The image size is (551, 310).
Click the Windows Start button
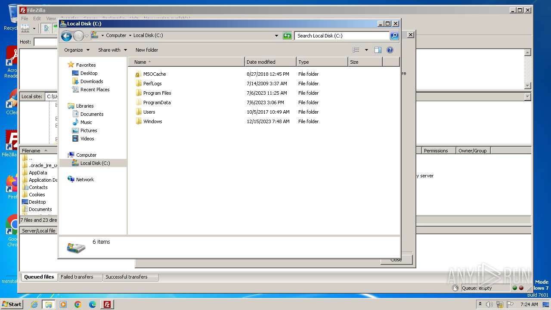(x=12, y=304)
